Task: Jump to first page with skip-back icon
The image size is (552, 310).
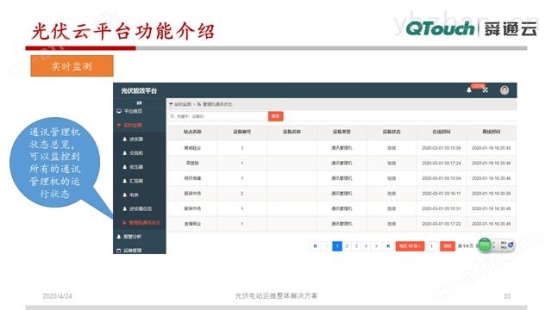Action: click(315, 246)
